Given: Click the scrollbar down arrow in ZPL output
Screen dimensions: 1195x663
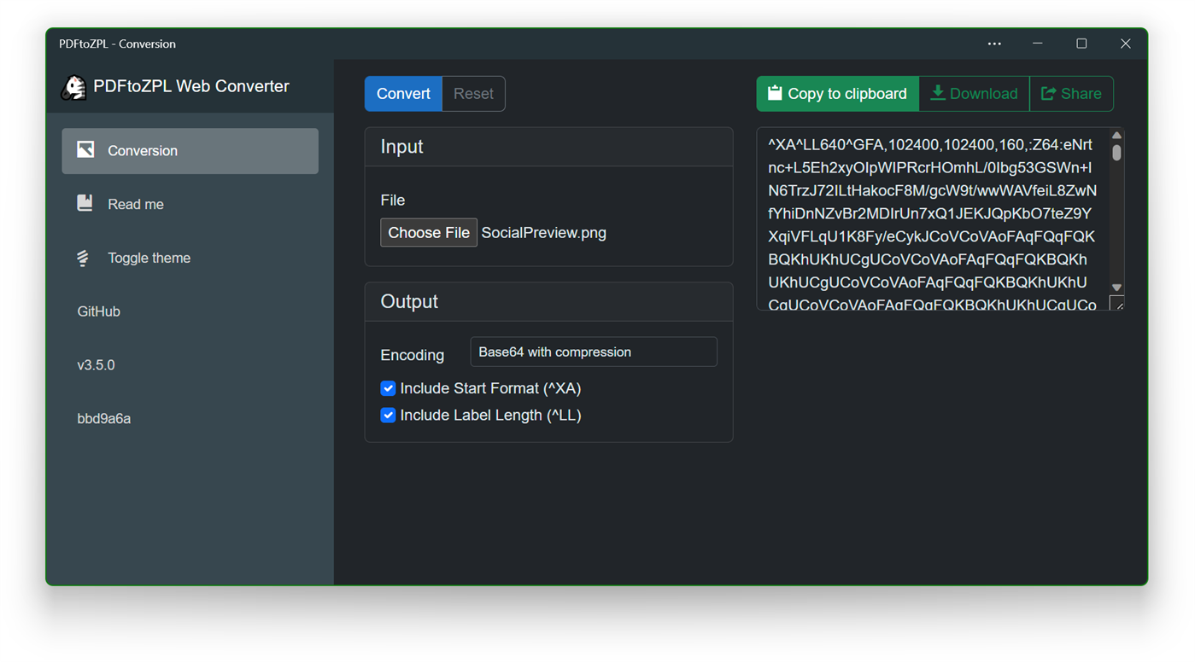Looking at the screenshot, I should 1117,288.
